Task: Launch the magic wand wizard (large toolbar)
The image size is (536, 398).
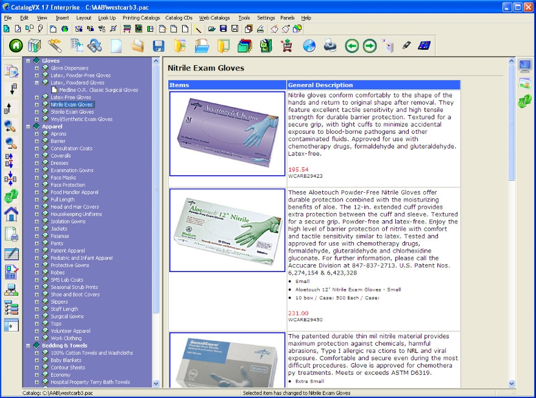Action: [55, 46]
